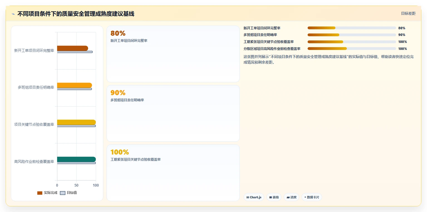Toggle the 目标值 legend swatch
Screen dimensions: 427x212
pos(63,193)
